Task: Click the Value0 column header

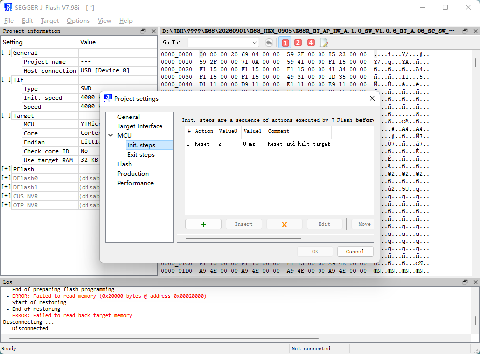Action: pos(229,131)
